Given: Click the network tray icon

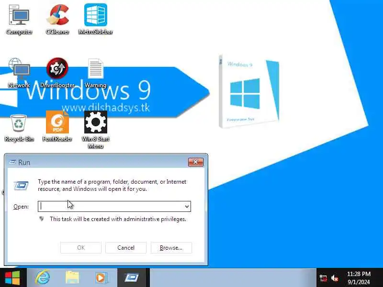Looking at the screenshot, I should click(x=323, y=278).
